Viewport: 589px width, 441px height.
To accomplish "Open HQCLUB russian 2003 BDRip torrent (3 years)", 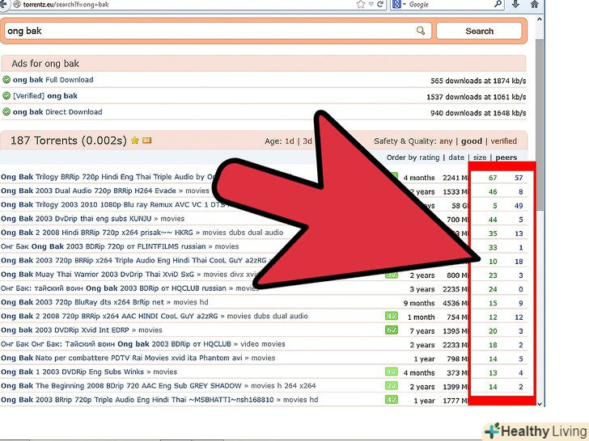I will (113, 288).
